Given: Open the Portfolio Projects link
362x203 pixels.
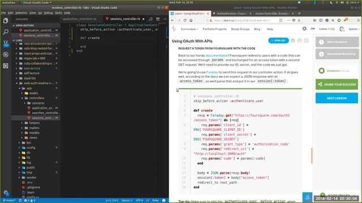Looking at the screenshot, I should pos(214,29).
